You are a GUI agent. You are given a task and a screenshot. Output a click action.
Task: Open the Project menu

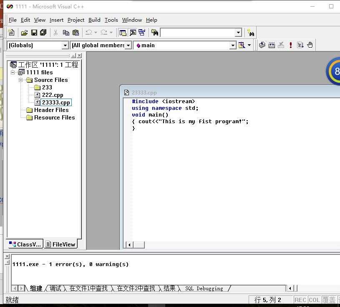pyautogui.click(x=76, y=20)
